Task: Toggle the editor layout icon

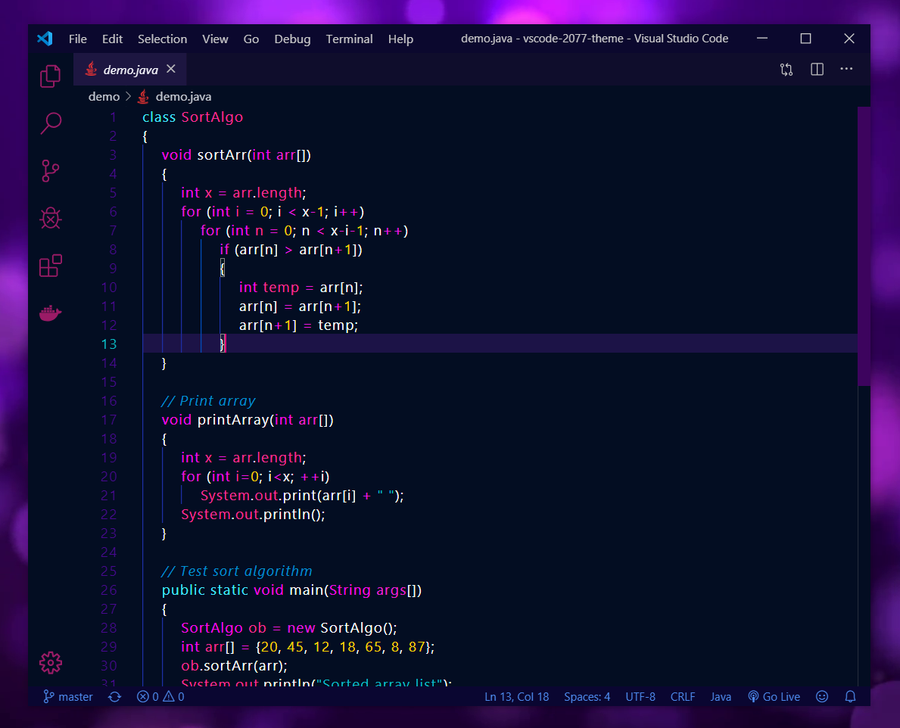Action: tap(817, 69)
